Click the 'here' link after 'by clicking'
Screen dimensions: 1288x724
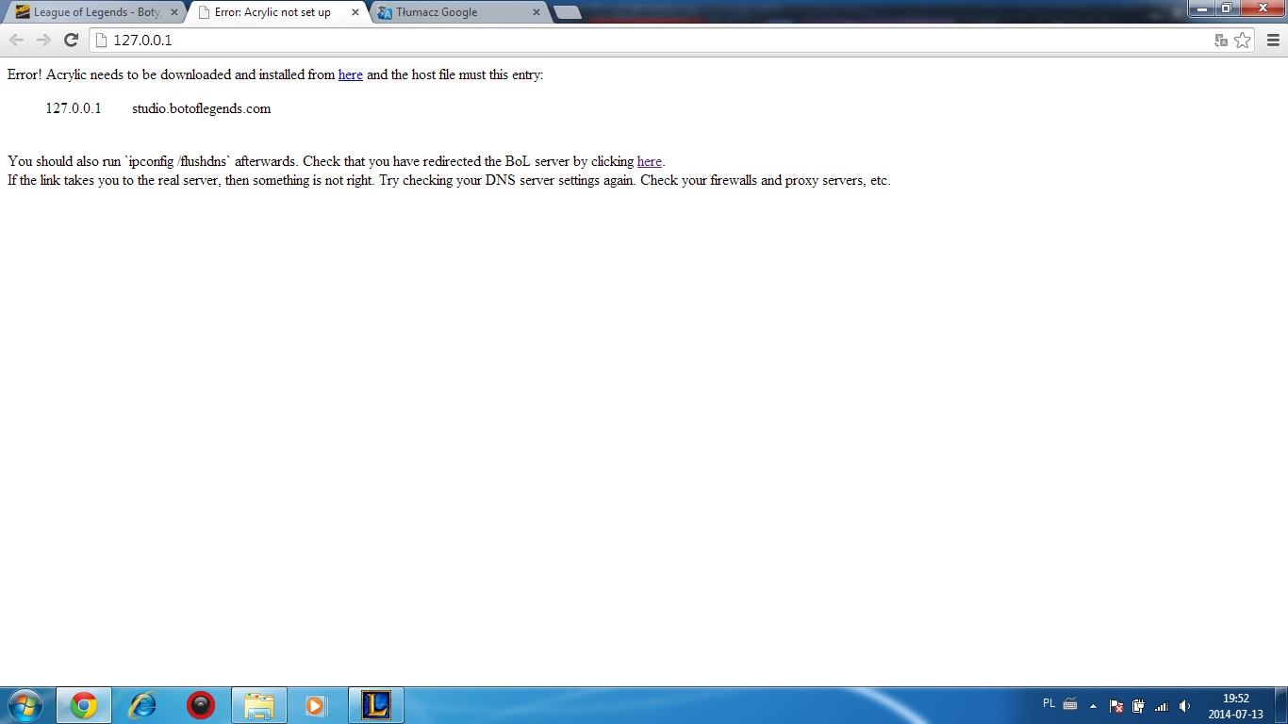(650, 161)
